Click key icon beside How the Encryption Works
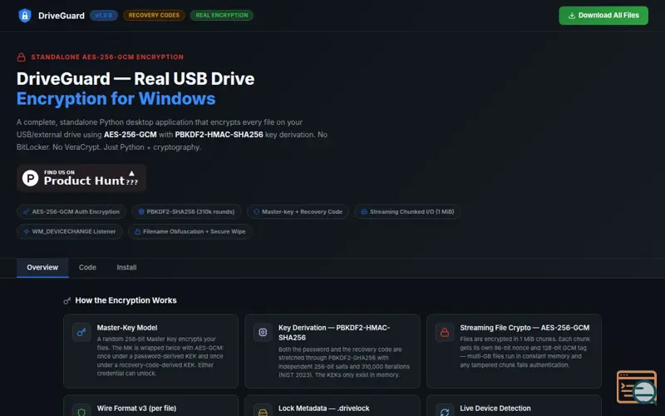Screen dimensions: 665x416 tap(67, 300)
